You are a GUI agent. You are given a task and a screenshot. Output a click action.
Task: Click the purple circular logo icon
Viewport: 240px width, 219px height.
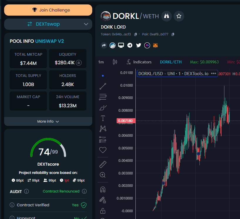click(147, 45)
